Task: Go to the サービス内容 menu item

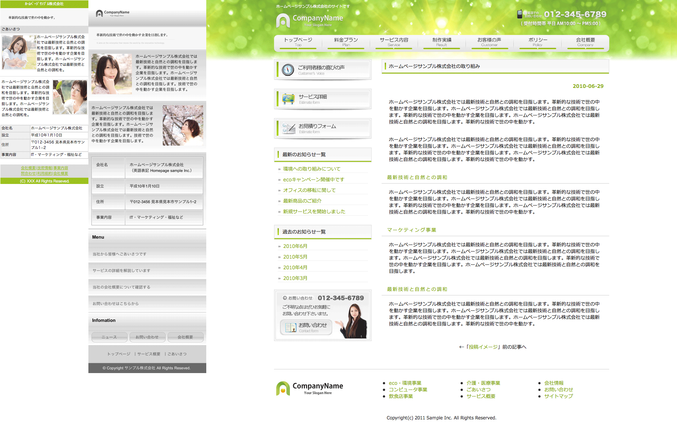Action: [x=394, y=42]
